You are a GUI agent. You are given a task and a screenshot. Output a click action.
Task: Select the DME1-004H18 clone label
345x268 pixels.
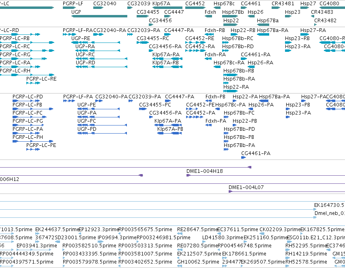204,171
